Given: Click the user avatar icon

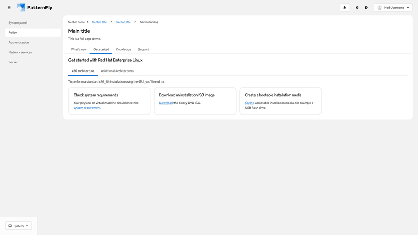Looking at the screenshot, I should (x=380, y=8).
